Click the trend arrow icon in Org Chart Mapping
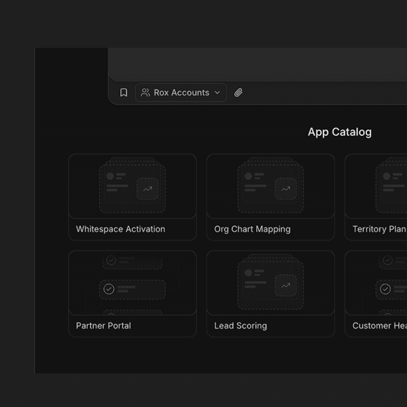This screenshot has width=407, height=407. (x=286, y=189)
